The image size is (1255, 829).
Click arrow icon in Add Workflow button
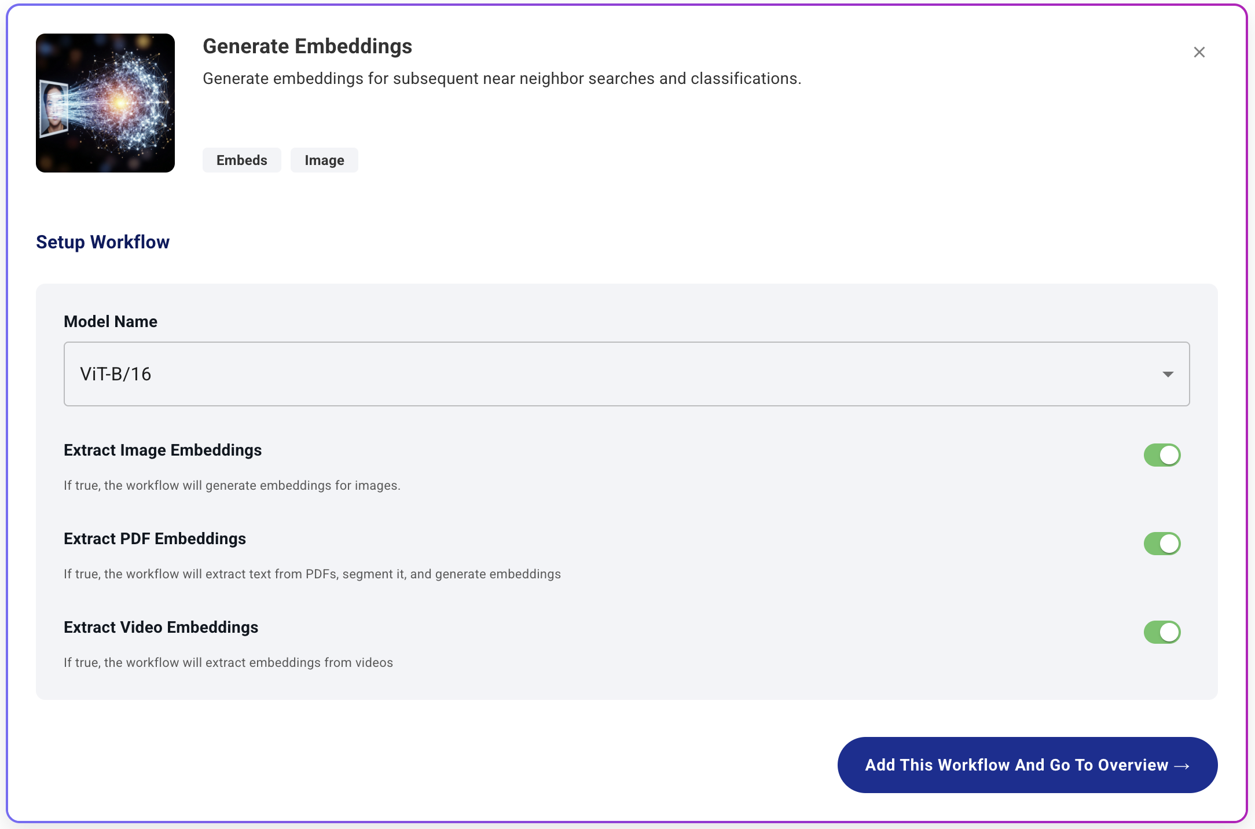(x=1181, y=766)
